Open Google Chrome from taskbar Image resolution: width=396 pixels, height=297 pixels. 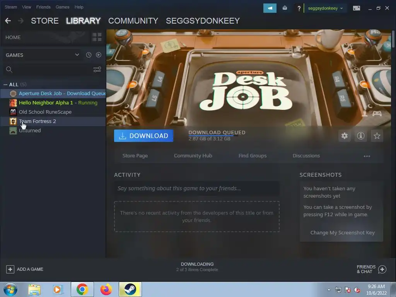click(82, 289)
